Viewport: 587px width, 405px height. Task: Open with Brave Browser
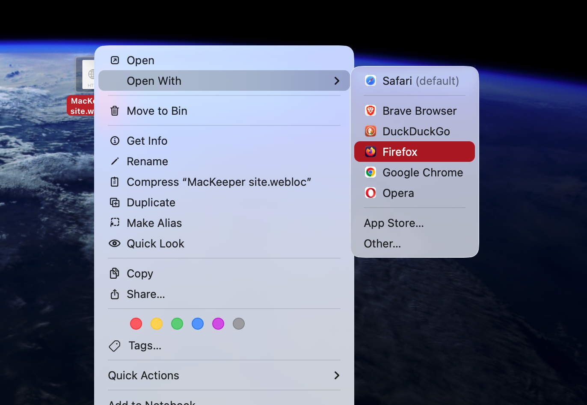(x=415, y=110)
